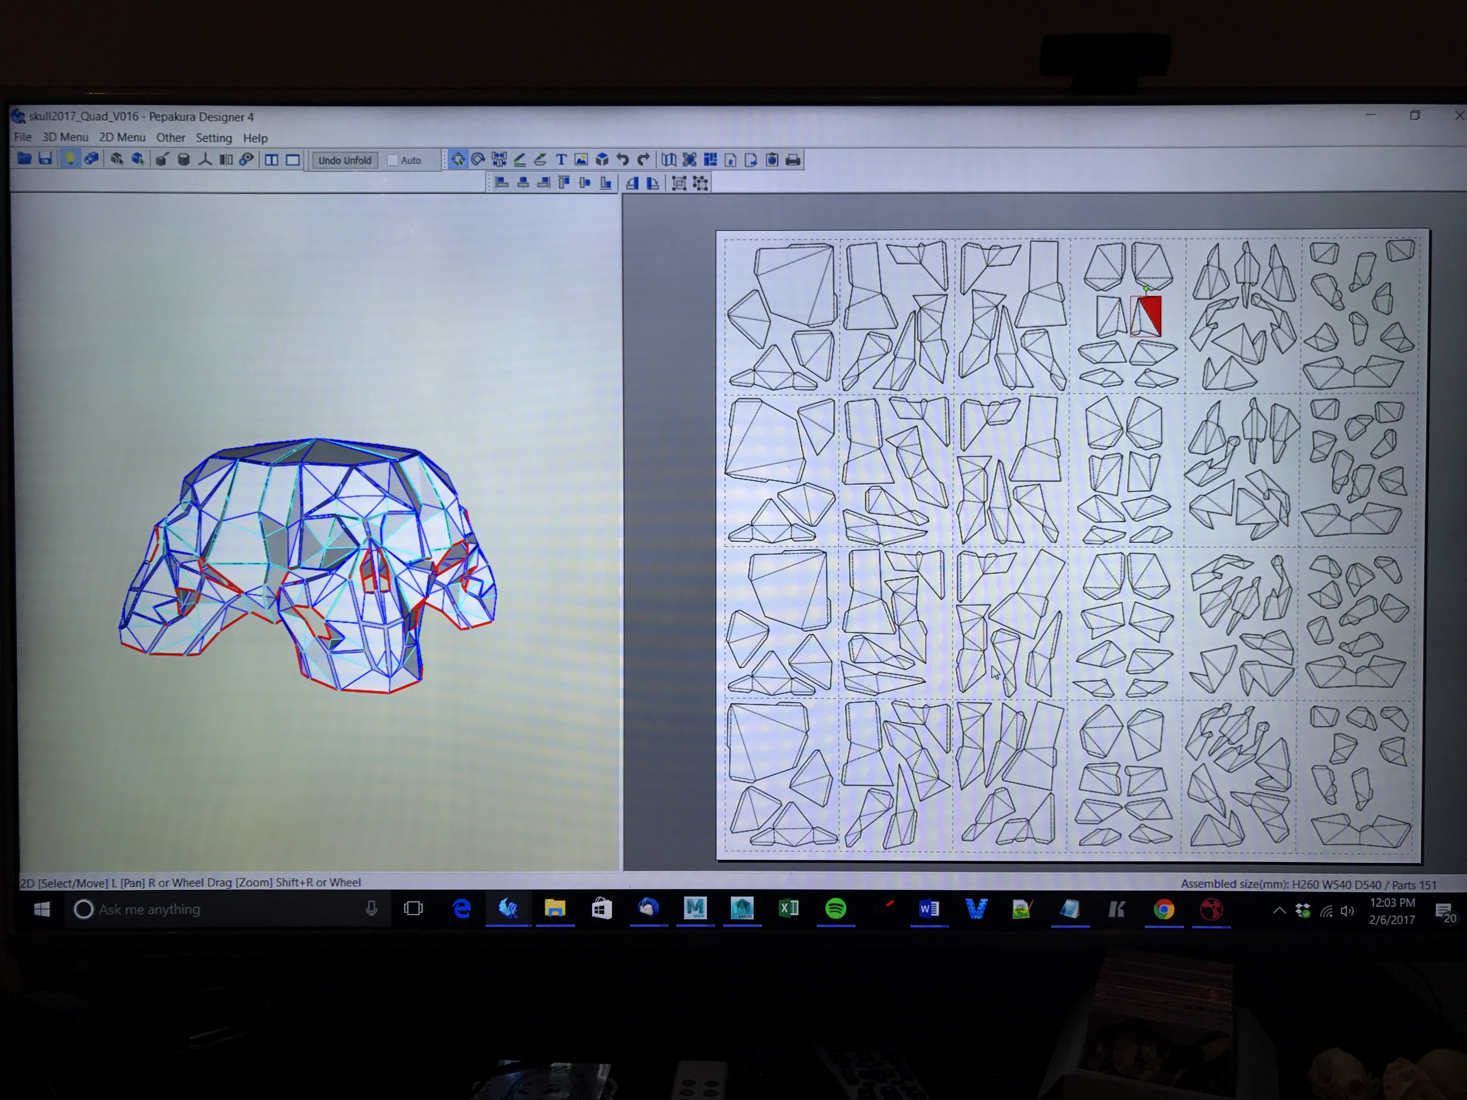The height and width of the screenshot is (1100, 1467).
Task: Select the red highlighted part in 2D layout
Action: [1146, 316]
